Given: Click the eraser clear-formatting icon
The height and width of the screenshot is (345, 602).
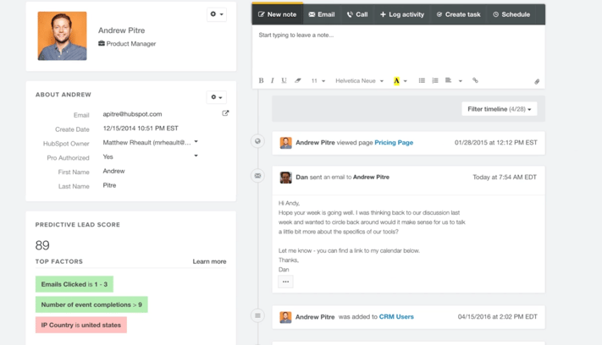Looking at the screenshot, I should coord(298,80).
